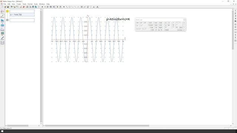Click the Save floppy disk icon

8,7
